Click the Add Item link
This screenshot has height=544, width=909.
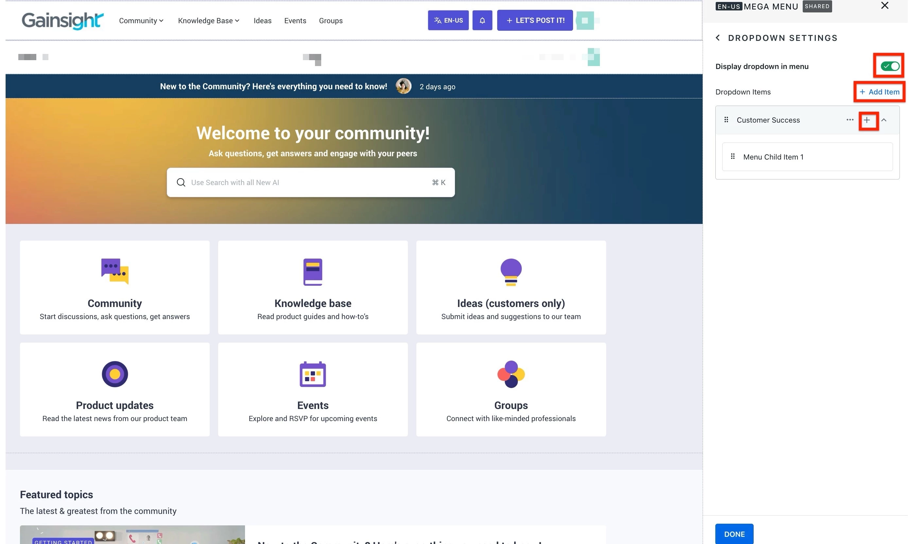tap(879, 92)
